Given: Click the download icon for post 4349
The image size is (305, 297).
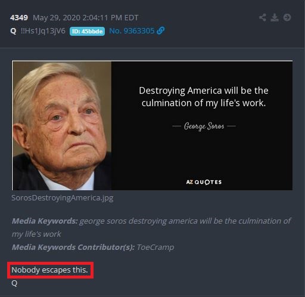Looking at the screenshot, I should (275, 17).
